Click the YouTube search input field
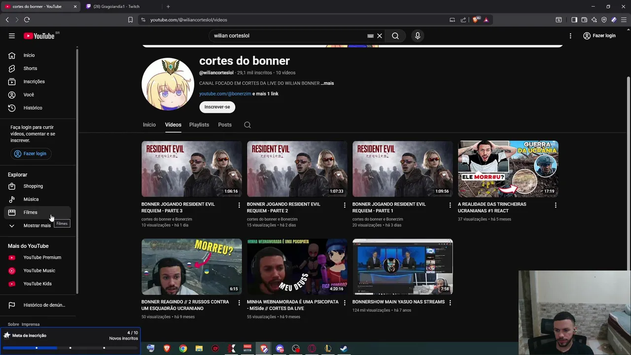Viewport: 631px width, 355px height. [288, 35]
